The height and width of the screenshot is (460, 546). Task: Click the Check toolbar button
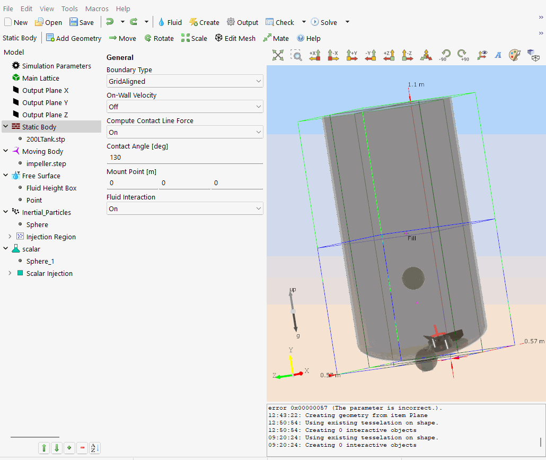coord(279,22)
